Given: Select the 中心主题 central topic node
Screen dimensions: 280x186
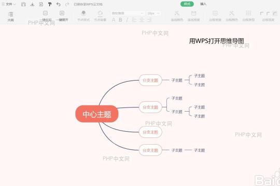Looking at the screenshot, I should (x=97, y=114).
